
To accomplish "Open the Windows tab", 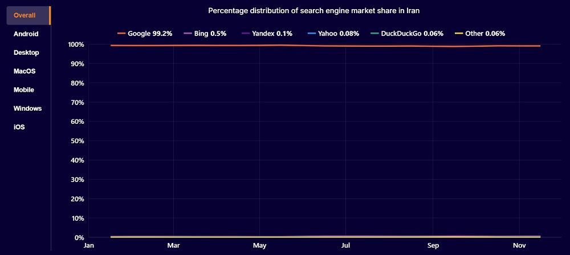I will 28,108.
